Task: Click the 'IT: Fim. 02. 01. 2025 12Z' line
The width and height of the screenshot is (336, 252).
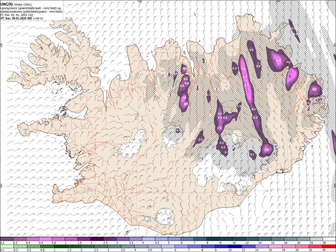Action: (17, 15)
